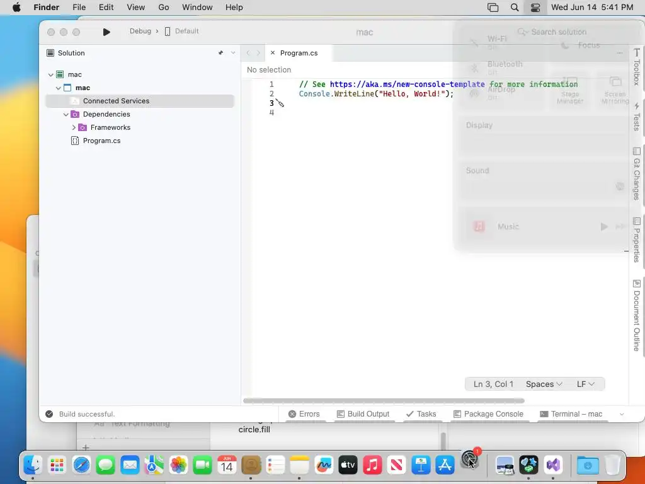Image resolution: width=645 pixels, height=484 pixels.
Task: Open the Help menu in menu bar
Action: coord(234,8)
